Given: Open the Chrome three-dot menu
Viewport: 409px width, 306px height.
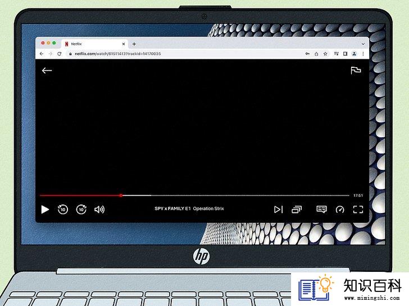Looking at the screenshot, I should [x=363, y=54].
